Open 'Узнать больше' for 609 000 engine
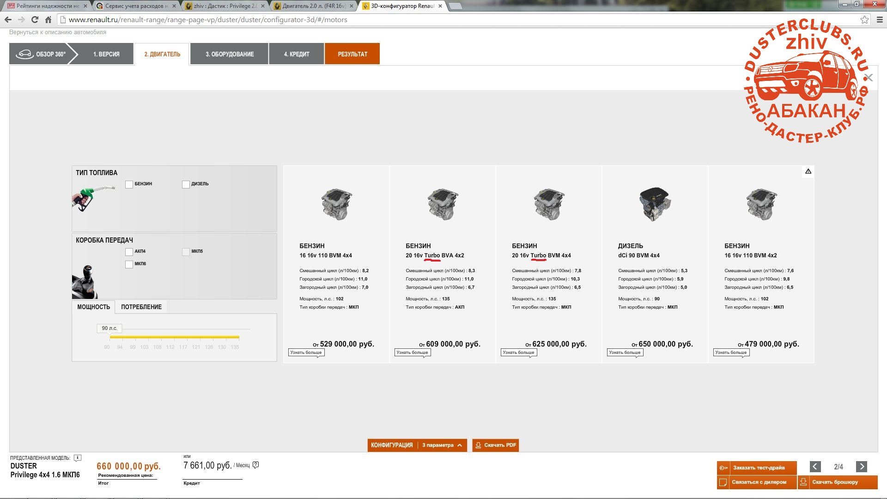 click(x=413, y=353)
